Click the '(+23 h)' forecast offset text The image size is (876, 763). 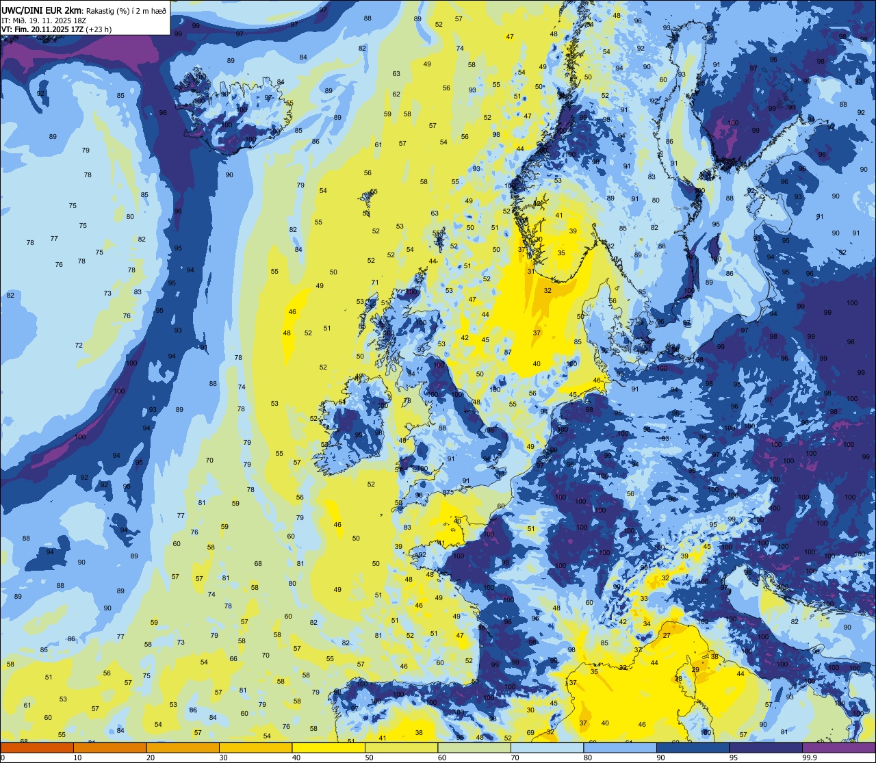[x=98, y=29]
